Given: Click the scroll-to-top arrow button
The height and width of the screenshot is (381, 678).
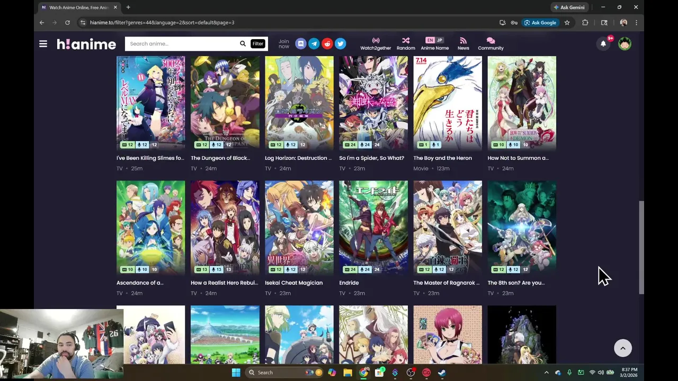Looking at the screenshot, I should (623, 348).
